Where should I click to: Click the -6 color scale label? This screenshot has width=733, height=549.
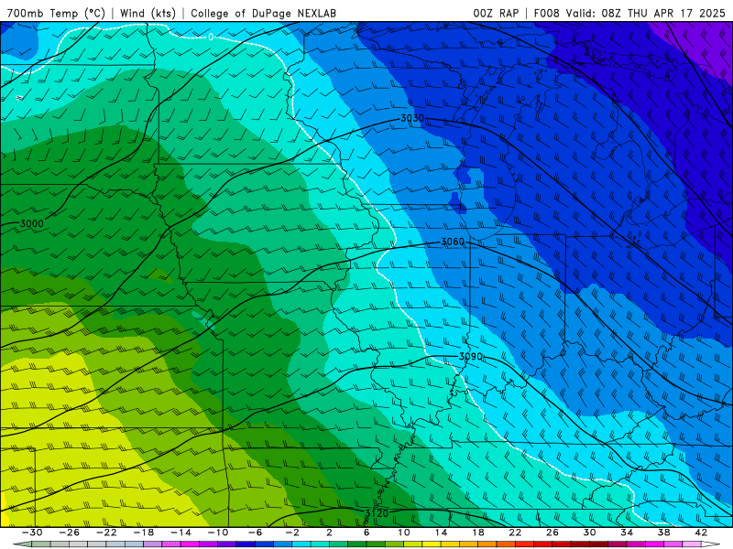[x=255, y=533]
